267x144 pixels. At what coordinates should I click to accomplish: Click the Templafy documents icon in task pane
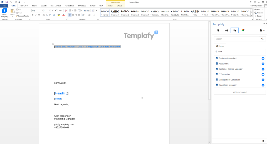(218, 30)
